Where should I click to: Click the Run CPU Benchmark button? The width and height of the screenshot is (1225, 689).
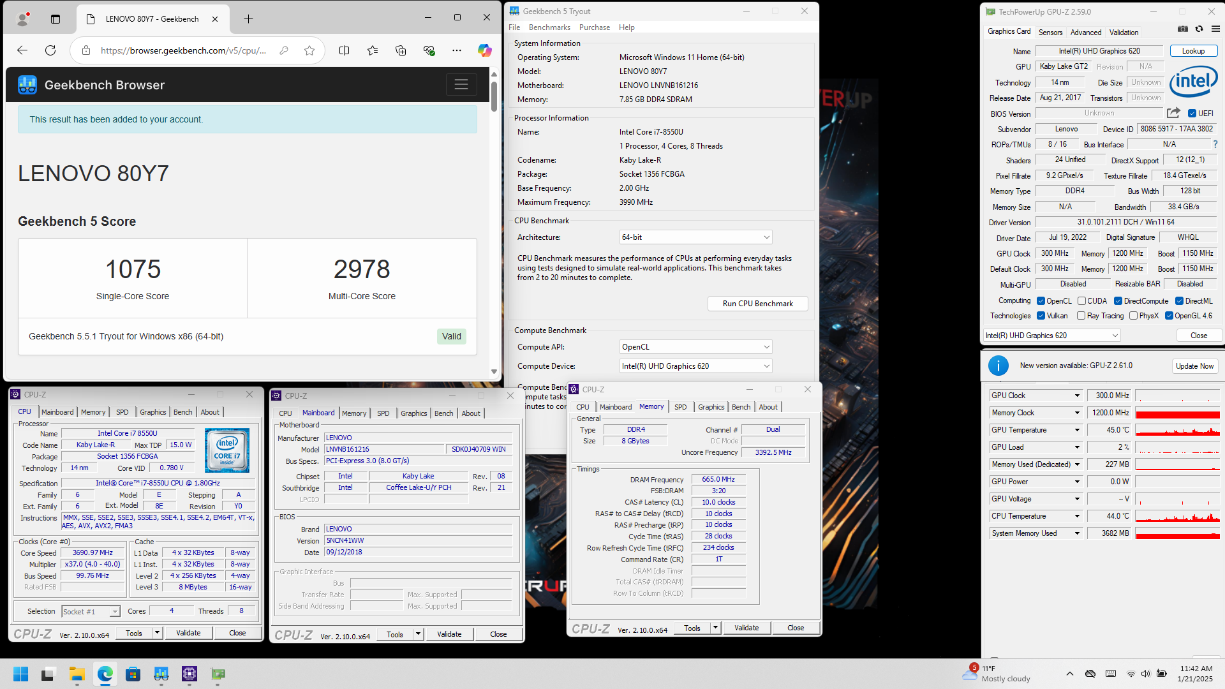click(758, 304)
